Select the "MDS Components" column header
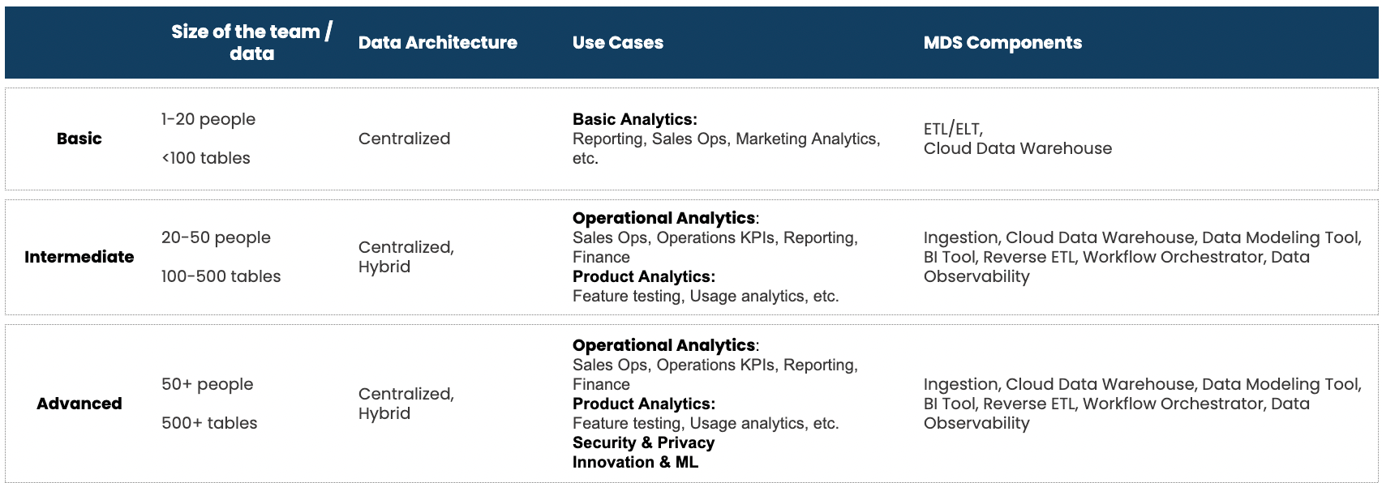Screen dimensions: 1382x483 1002,43
